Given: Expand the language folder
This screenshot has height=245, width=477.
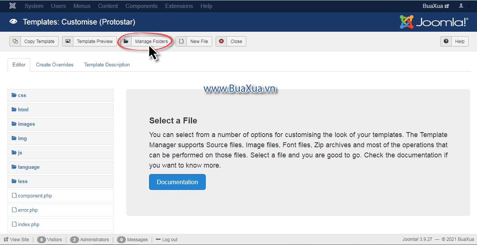Looking at the screenshot, I should coord(61,167).
